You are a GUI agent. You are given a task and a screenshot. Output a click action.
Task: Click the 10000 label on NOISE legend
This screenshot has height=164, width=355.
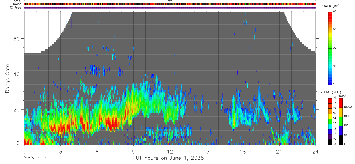348,107
